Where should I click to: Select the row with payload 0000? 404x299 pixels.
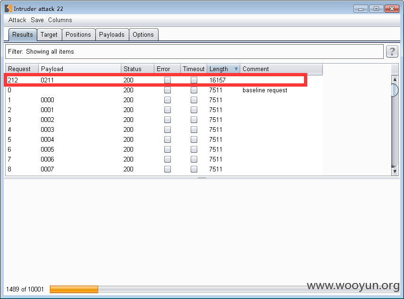(x=164, y=100)
